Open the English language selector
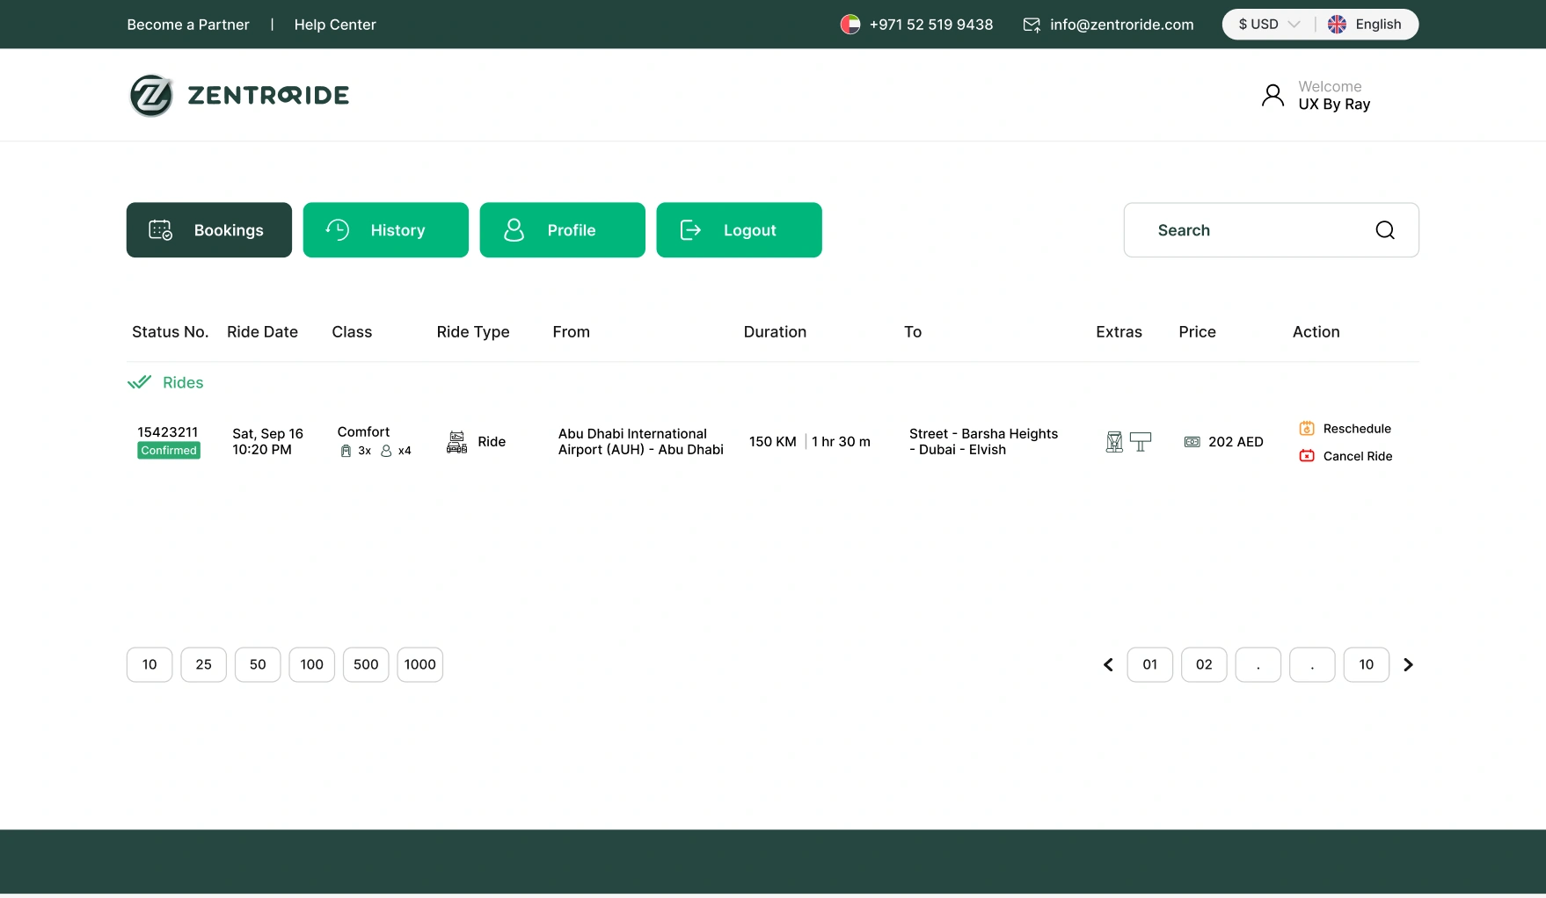 1365,25
